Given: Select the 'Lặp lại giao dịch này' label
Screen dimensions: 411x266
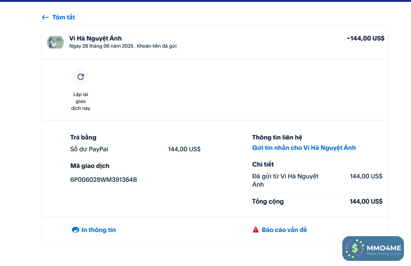Looking at the screenshot, I should tap(81, 101).
